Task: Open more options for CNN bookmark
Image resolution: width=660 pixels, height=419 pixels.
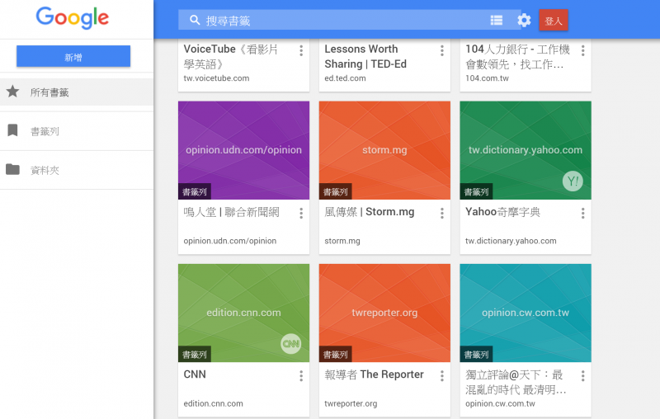Action: coord(301,375)
